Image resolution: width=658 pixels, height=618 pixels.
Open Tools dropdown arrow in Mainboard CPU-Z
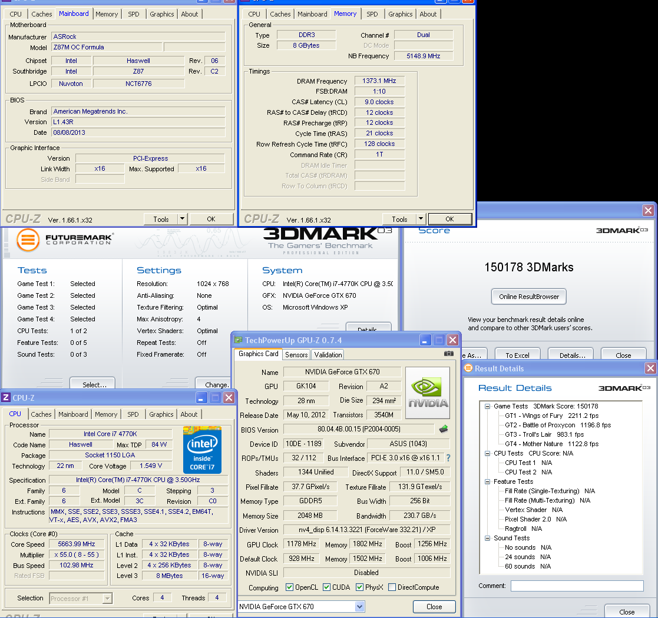(x=182, y=219)
